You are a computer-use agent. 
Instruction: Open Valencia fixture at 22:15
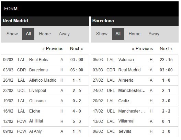135,60
